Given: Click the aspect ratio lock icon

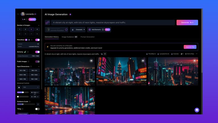Looking at the screenshot, I should [19, 87].
